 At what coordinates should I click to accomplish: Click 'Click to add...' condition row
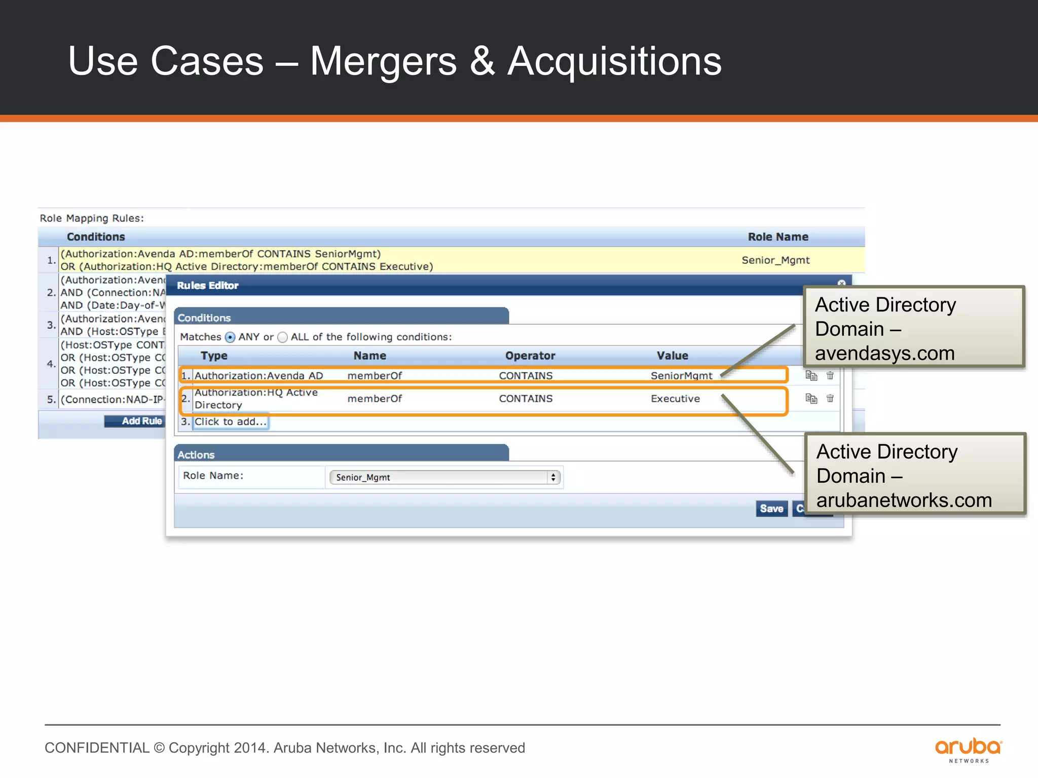pos(231,422)
